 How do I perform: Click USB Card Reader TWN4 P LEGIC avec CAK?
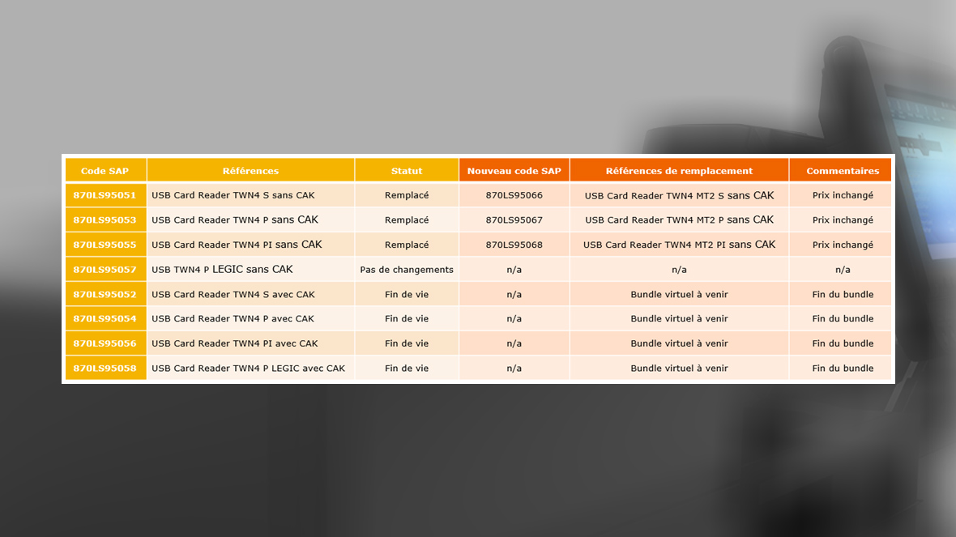248,369
